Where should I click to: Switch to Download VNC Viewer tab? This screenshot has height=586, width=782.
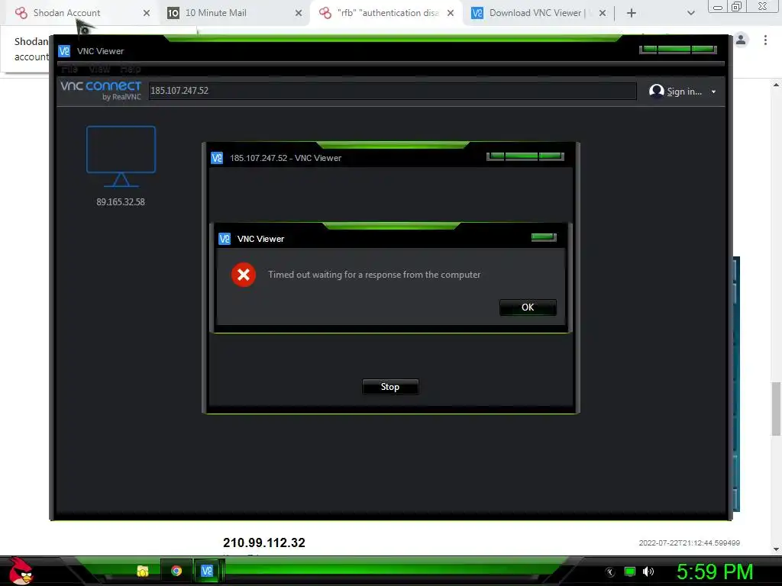[538, 13]
